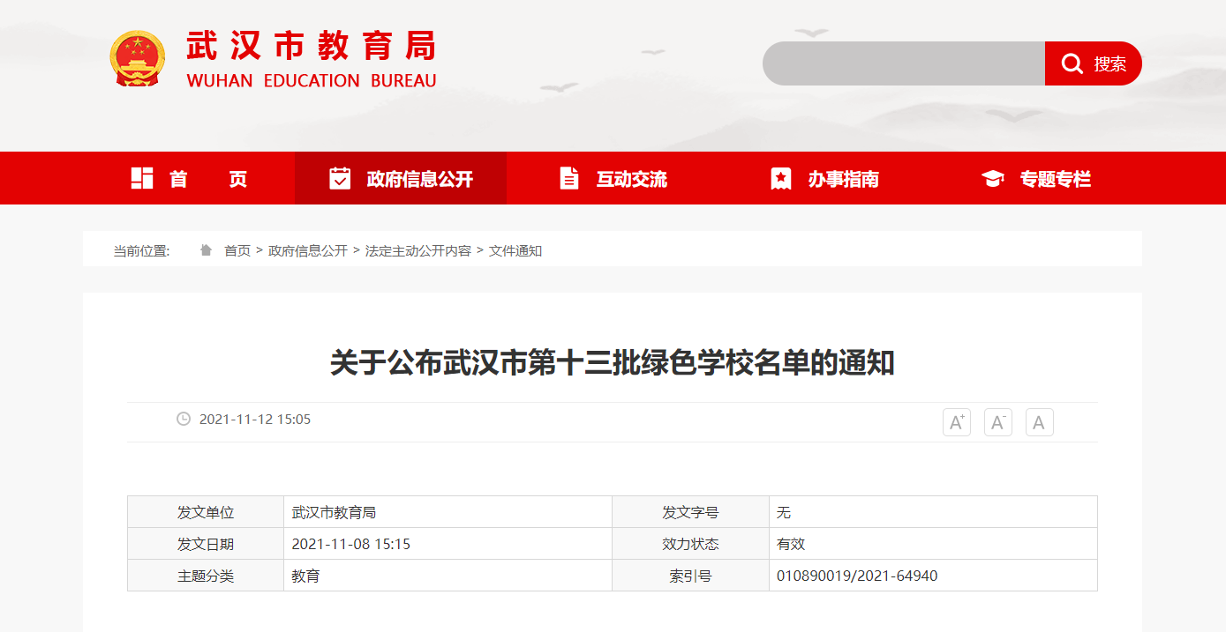
Task: Click the bookmark star icon for 办事指南
Action: pyautogui.click(x=781, y=178)
